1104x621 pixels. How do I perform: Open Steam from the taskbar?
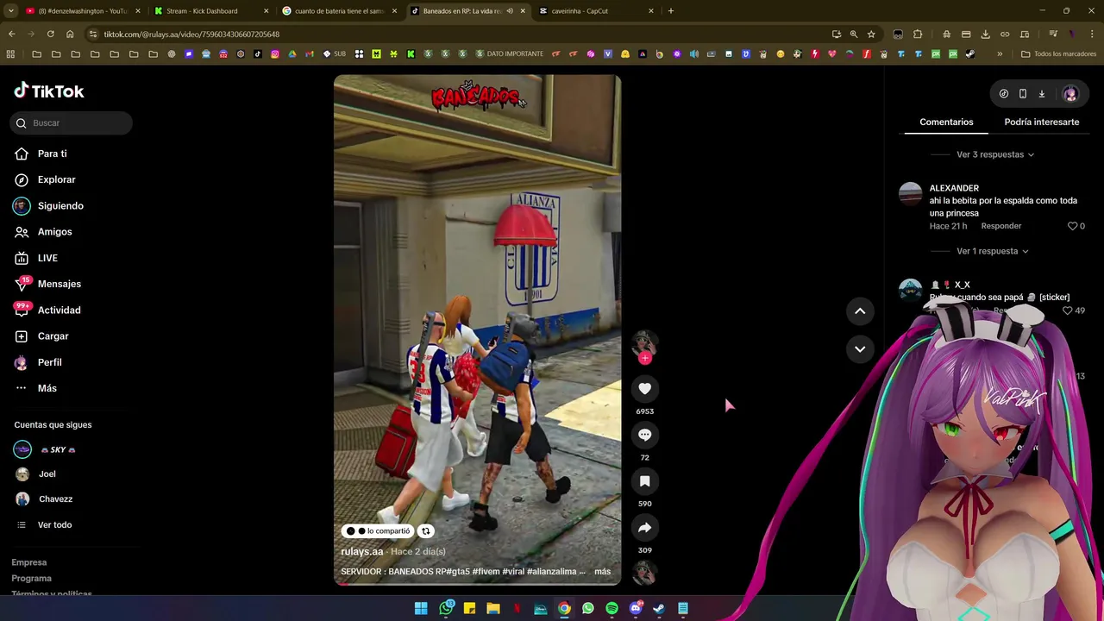click(x=659, y=608)
